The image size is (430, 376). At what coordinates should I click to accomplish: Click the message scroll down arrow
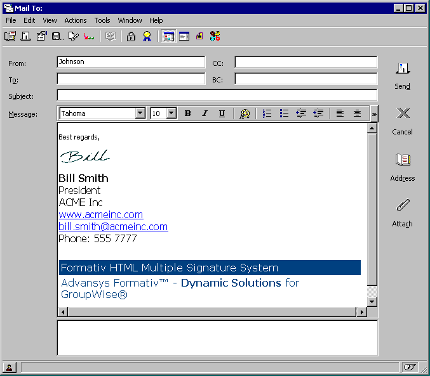372,302
